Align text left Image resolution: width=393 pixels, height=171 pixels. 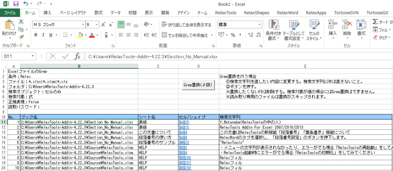tap(121, 35)
